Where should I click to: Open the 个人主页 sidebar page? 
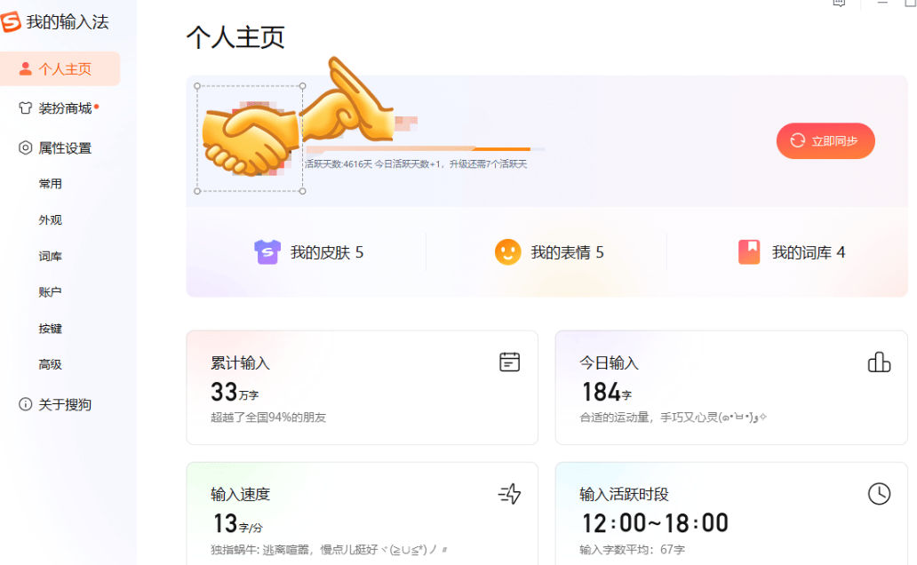click(x=60, y=69)
